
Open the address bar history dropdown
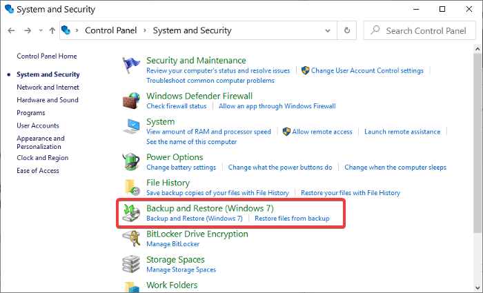[x=328, y=30]
